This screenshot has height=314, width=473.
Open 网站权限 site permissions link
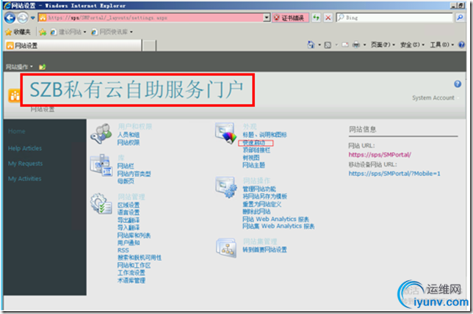point(129,142)
